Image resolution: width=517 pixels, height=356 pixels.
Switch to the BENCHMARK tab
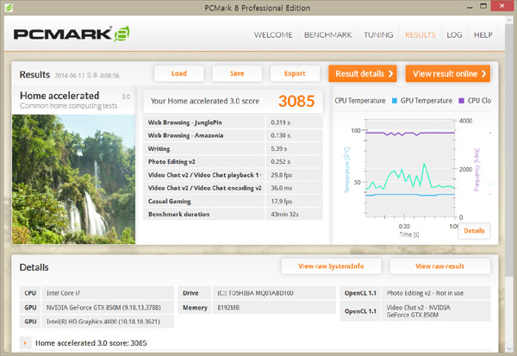tap(327, 35)
